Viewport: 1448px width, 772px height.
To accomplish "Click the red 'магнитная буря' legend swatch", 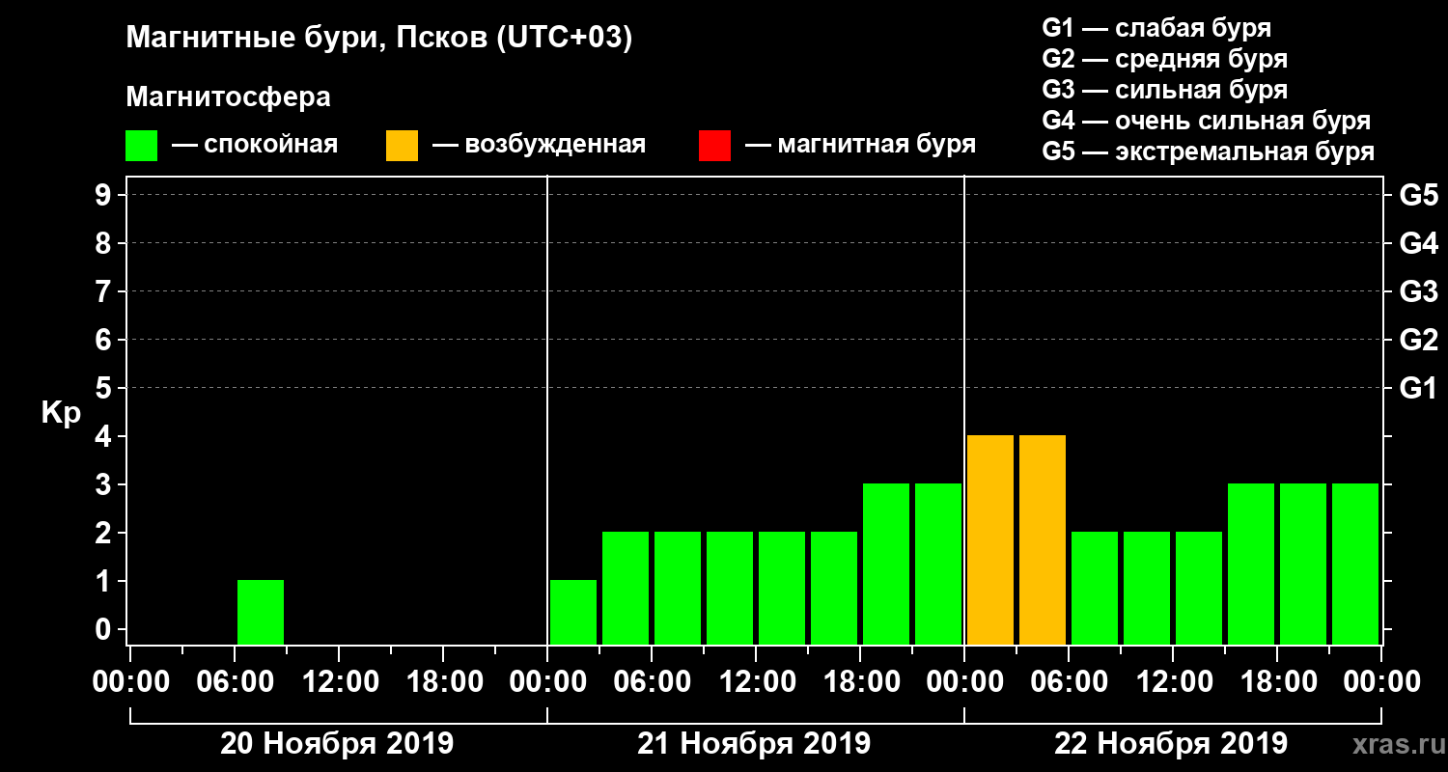I will 714,146.
